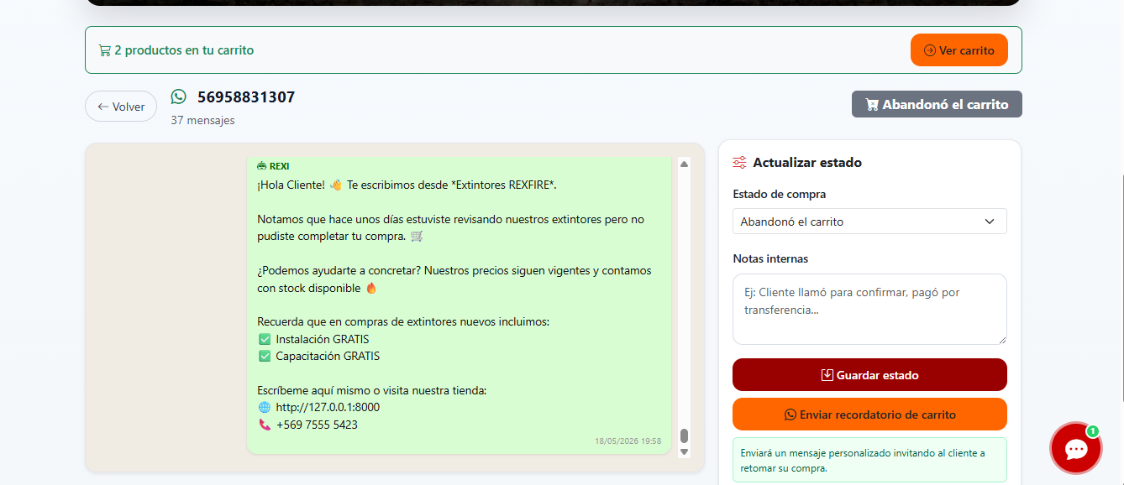The height and width of the screenshot is (485, 1124).
Task: Click the 'Notas internas' label
Action: [770, 258]
